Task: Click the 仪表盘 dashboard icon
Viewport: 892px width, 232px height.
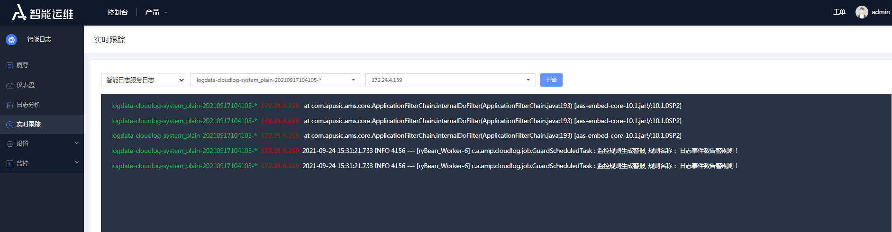Action: (9, 85)
